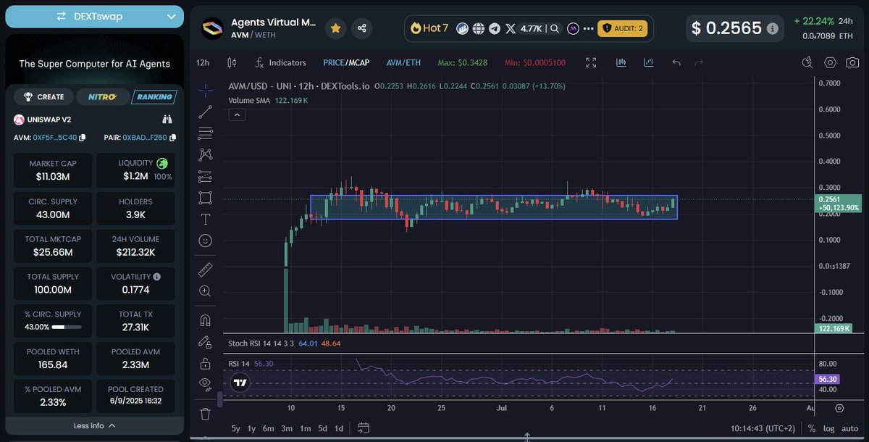The height and width of the screenshot is (442, 869).
Task: Toggle between PRICE and MCAP display
Action: point(345,63)
